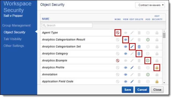Screen dimensions: 173x99
Task: Open Other Settings in the sidebar
Action: click(14, 46)
